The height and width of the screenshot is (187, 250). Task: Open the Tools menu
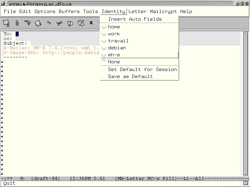pyautogui.click(x=90, y=12)
